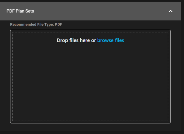This screenshot has width=184, height=134.
Task: Click the Recommended File Type: PDF label
Action: (x=36, y=24)
